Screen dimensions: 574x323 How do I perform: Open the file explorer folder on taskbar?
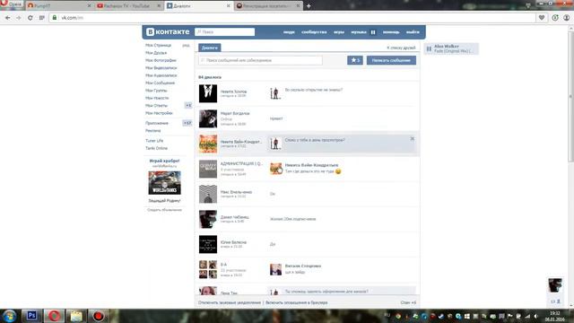(76, 316)
